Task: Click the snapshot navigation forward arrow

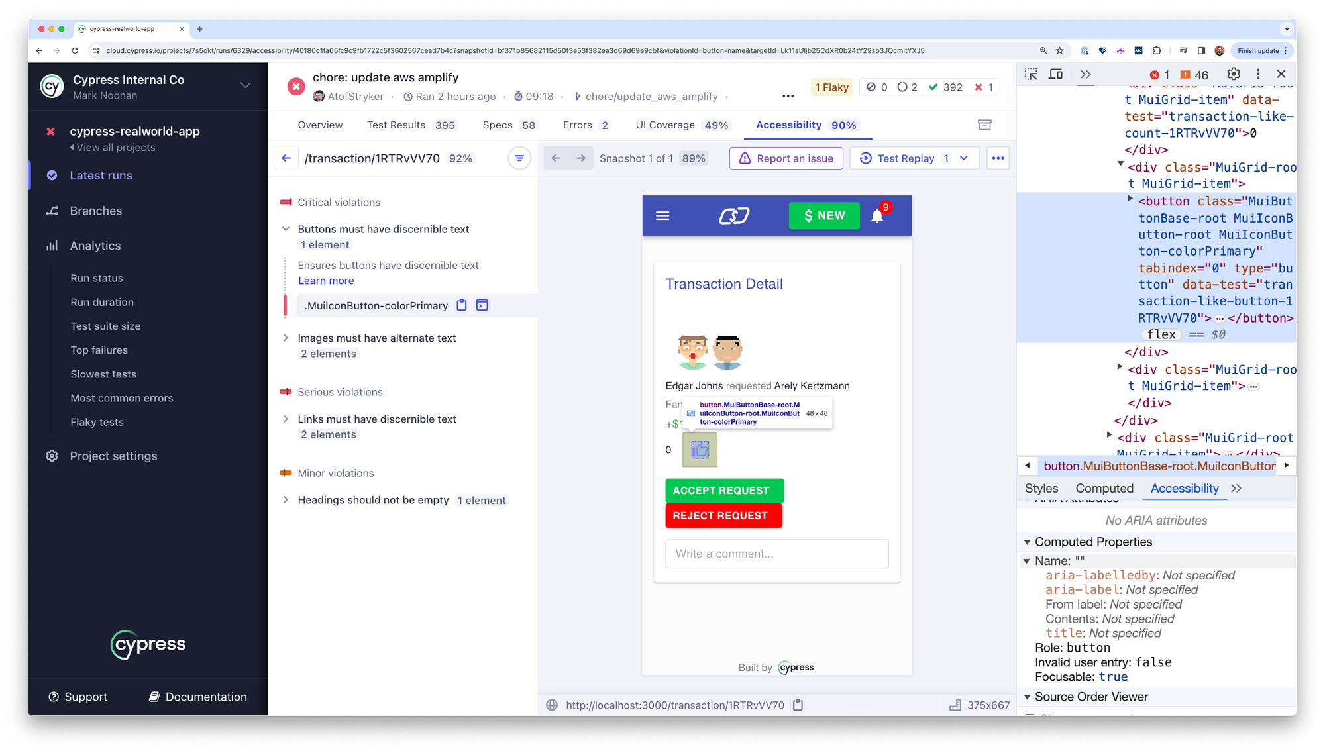Action: [580, 158]
